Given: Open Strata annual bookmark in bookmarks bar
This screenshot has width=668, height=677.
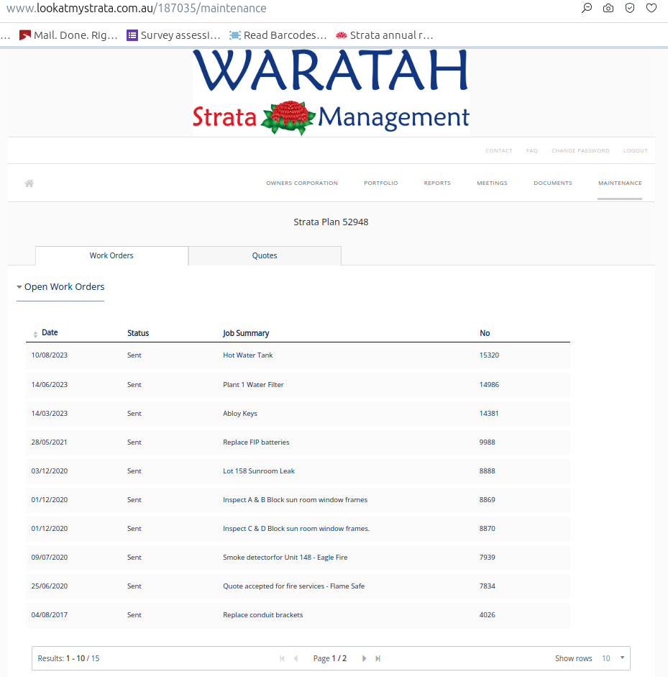Looking at the screenshot, I should (385, 35).
